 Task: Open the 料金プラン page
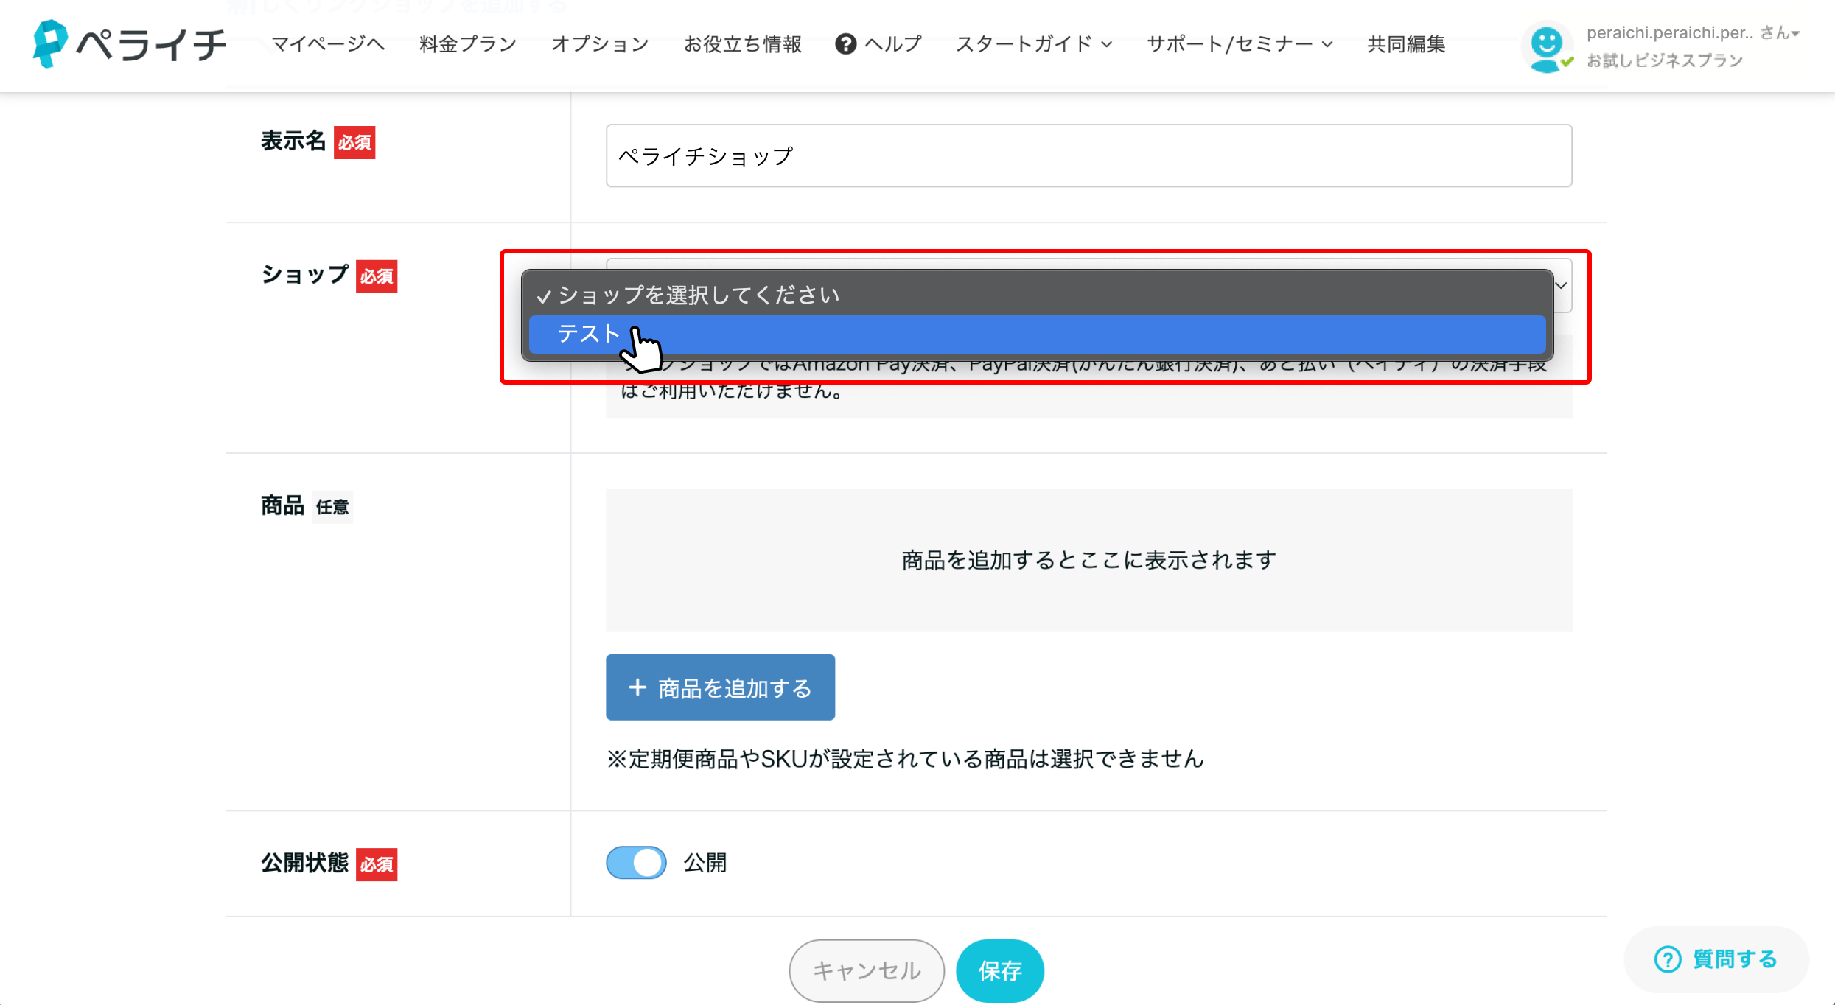click(x=468, y=44)
